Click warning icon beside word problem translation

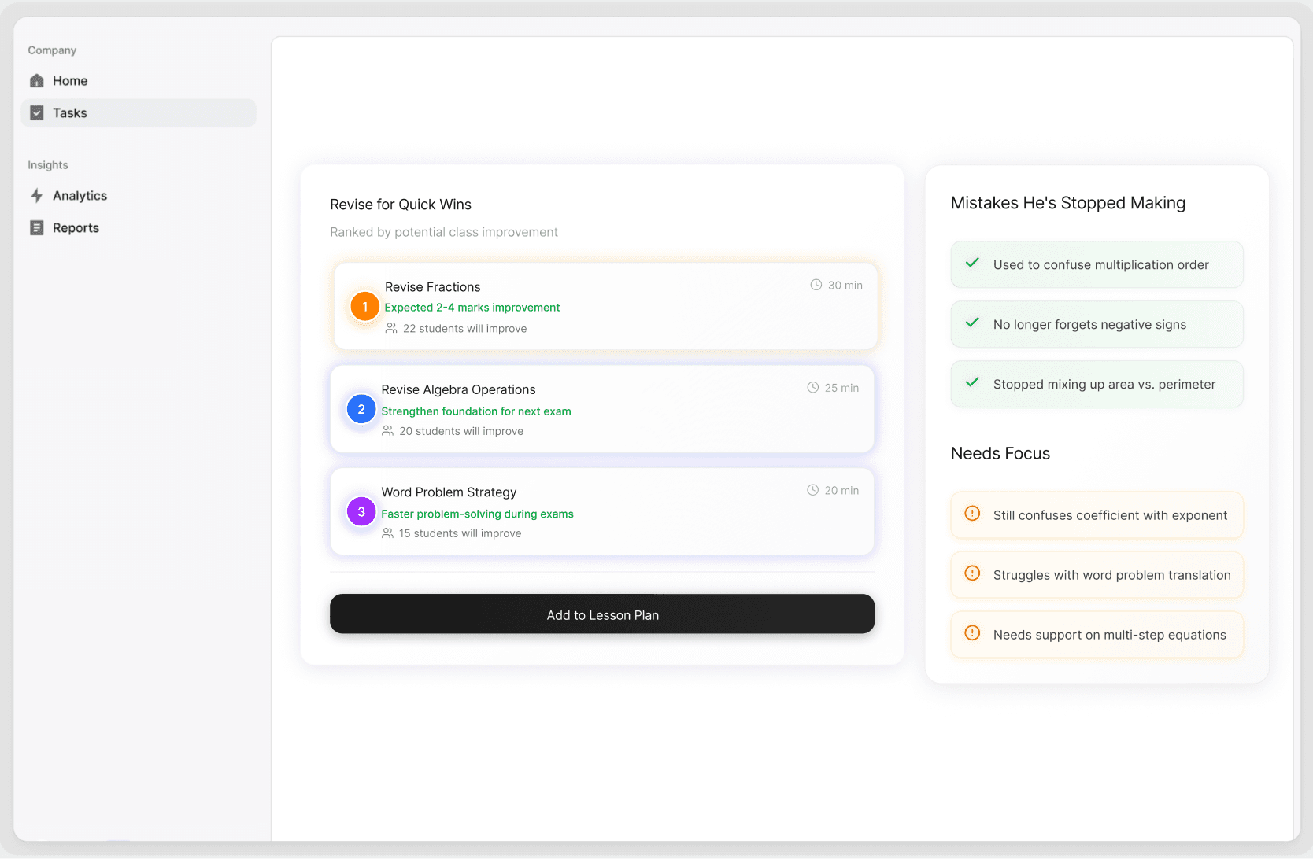coord(973,573)
